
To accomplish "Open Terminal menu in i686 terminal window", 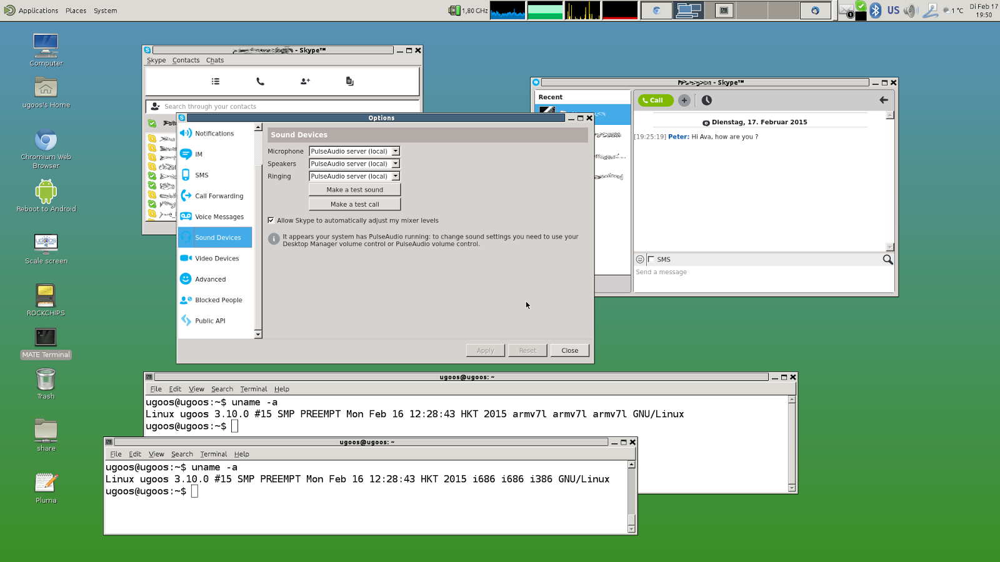I will pos(213,454).
